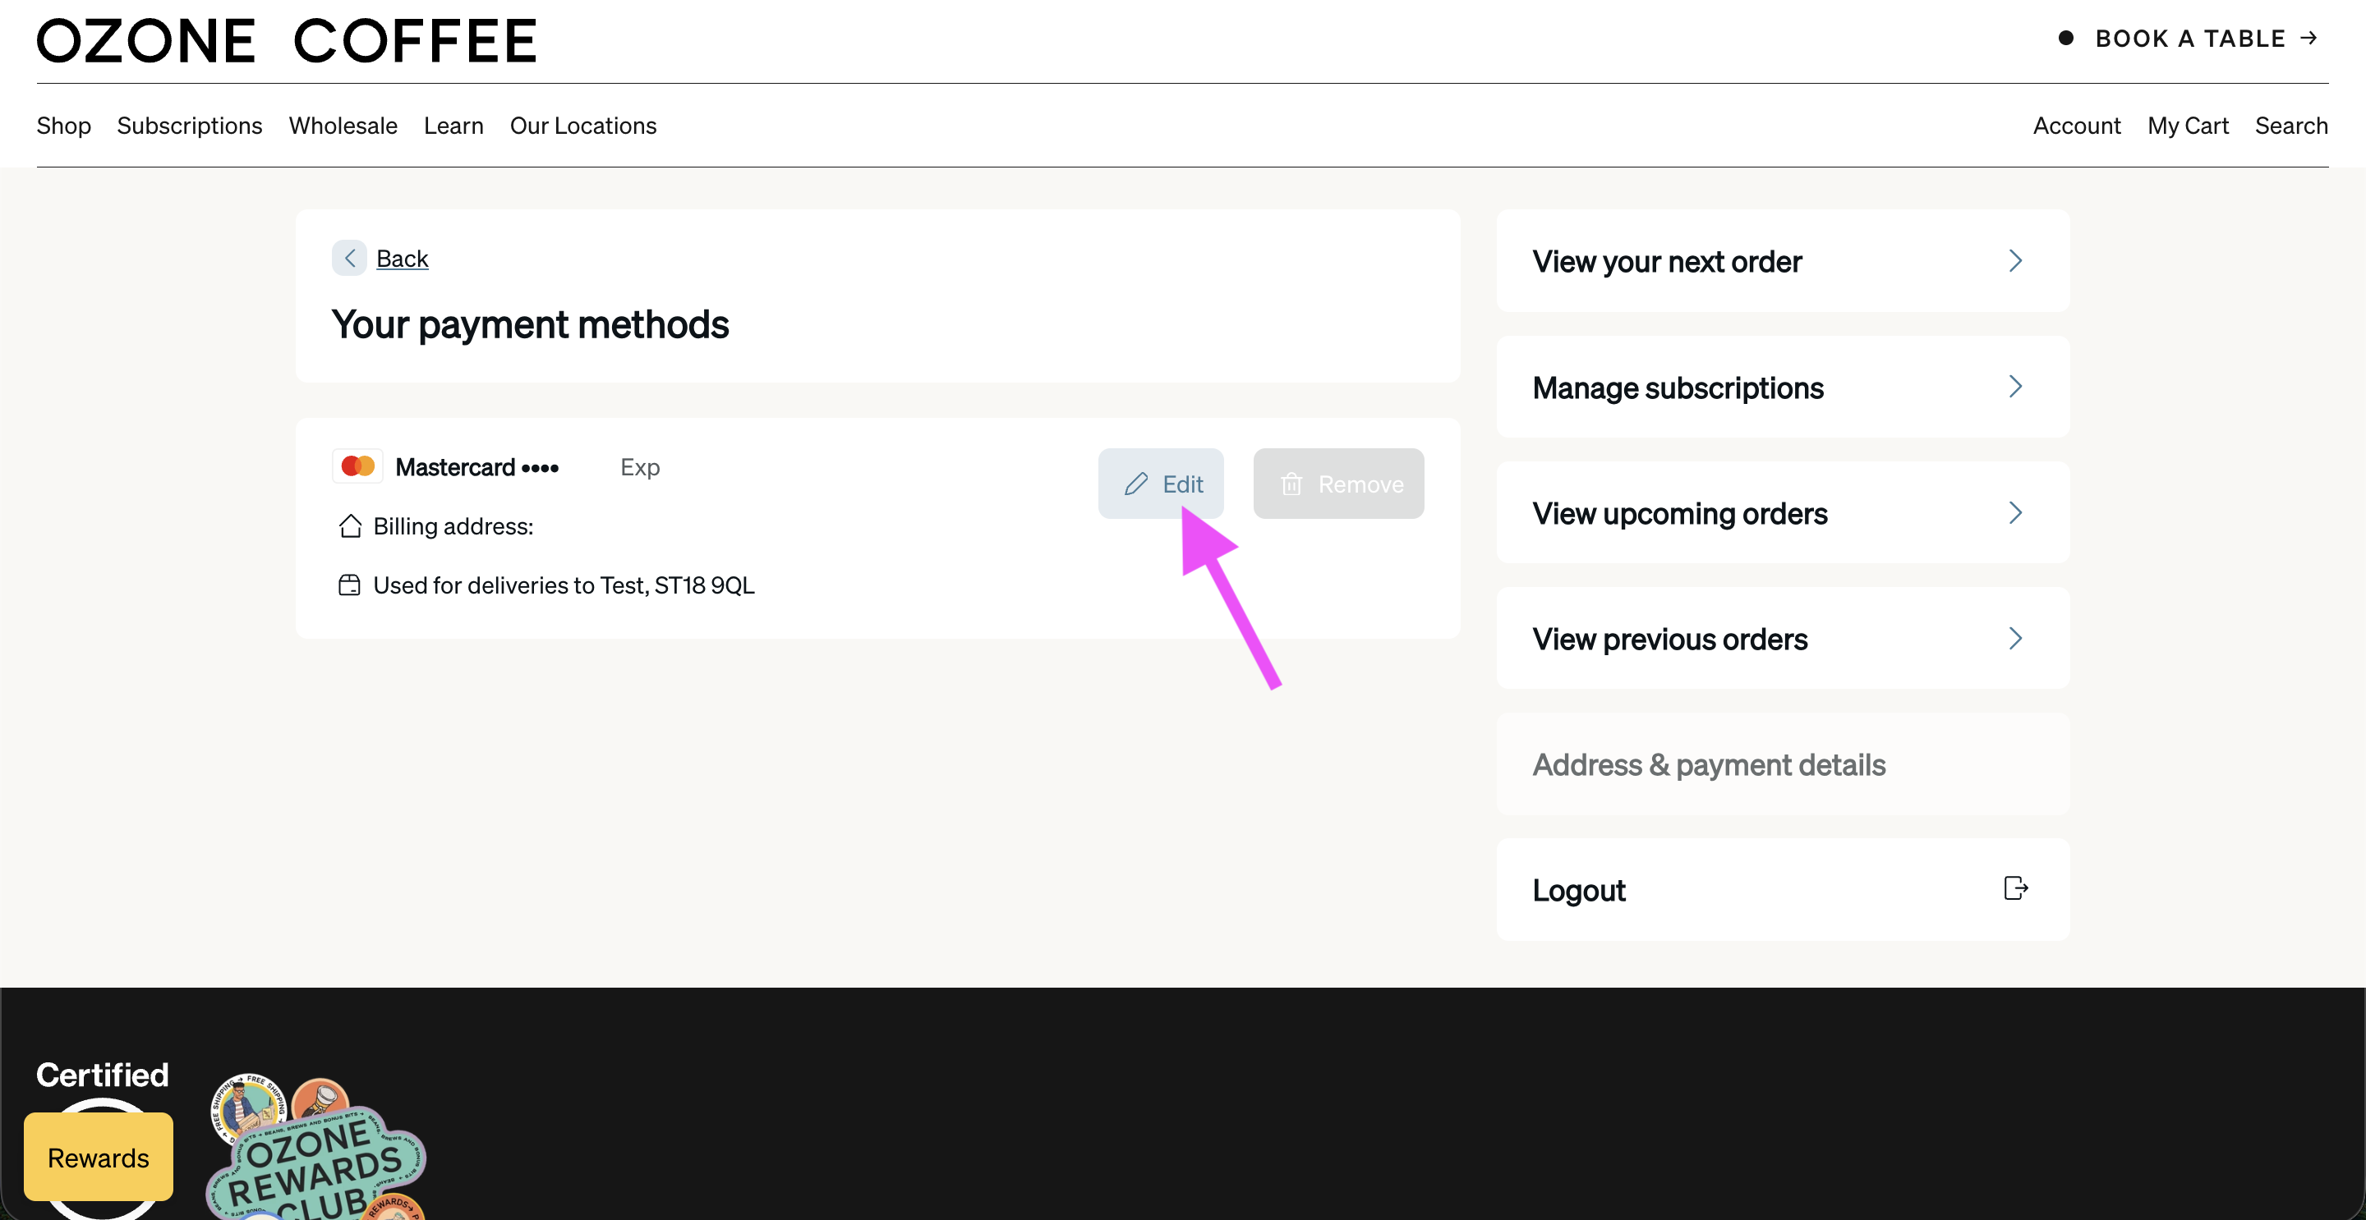Click the Back link
Screen dimensions: 2366x1220
[403, 259]
